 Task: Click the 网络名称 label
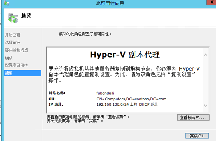pos(57,93)
